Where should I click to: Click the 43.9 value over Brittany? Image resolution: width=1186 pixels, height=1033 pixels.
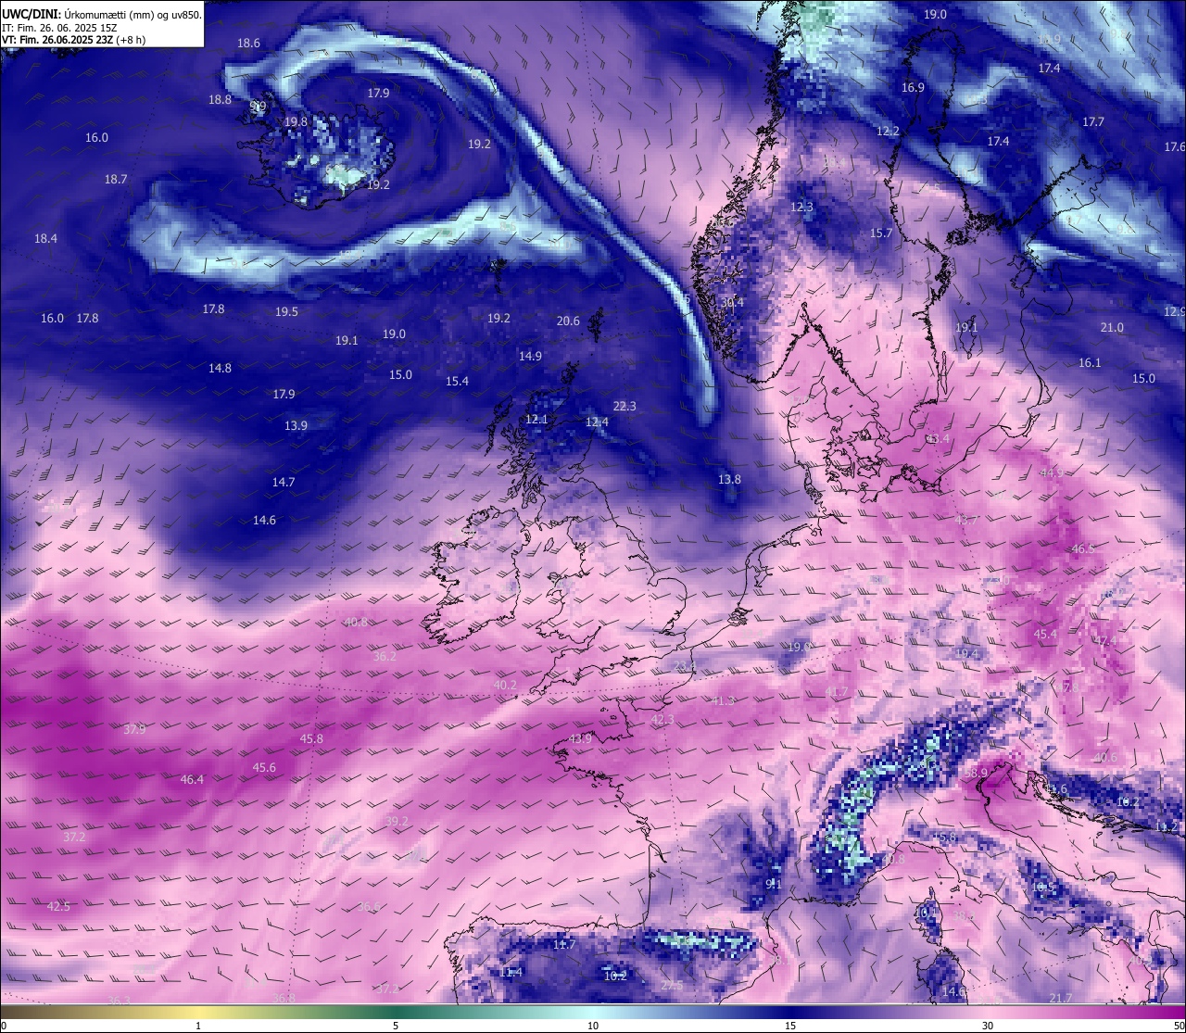click(580, 738)
